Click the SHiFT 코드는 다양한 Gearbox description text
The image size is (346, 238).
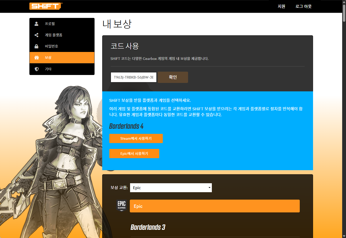click(x=159, y=59)
